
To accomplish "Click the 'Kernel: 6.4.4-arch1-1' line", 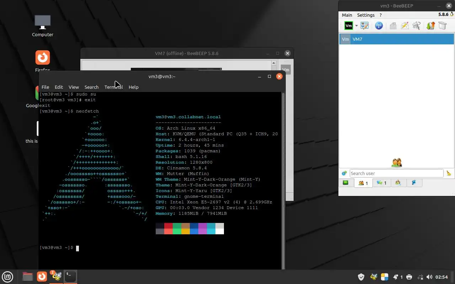I will (185, 140).
